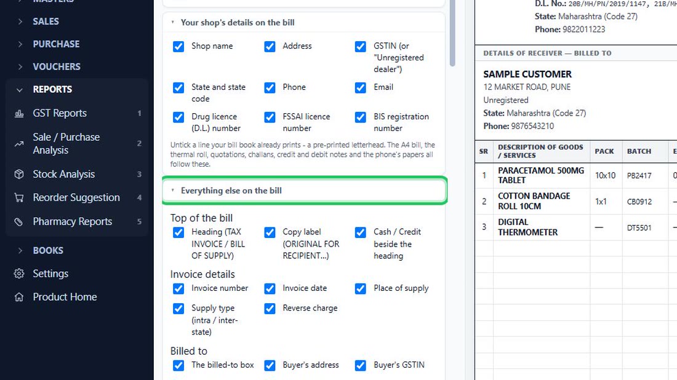
Task: Click the Sale / Purchase Analysis trend icon
Action: [19, 144]
